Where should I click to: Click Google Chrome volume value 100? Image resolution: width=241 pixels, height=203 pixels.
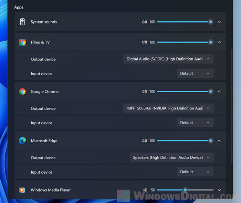[152, 91]
